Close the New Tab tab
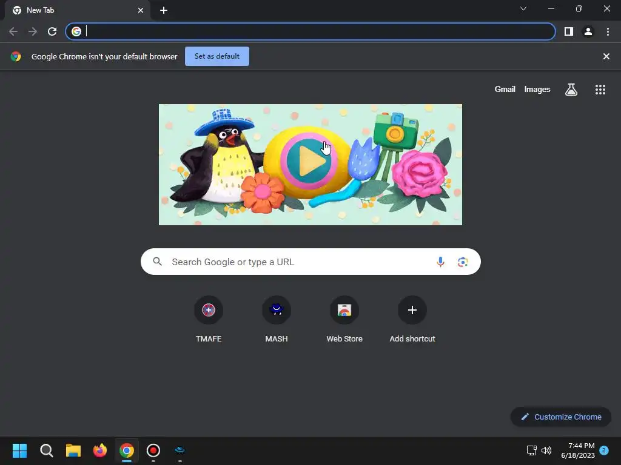 tap(141, 10)
